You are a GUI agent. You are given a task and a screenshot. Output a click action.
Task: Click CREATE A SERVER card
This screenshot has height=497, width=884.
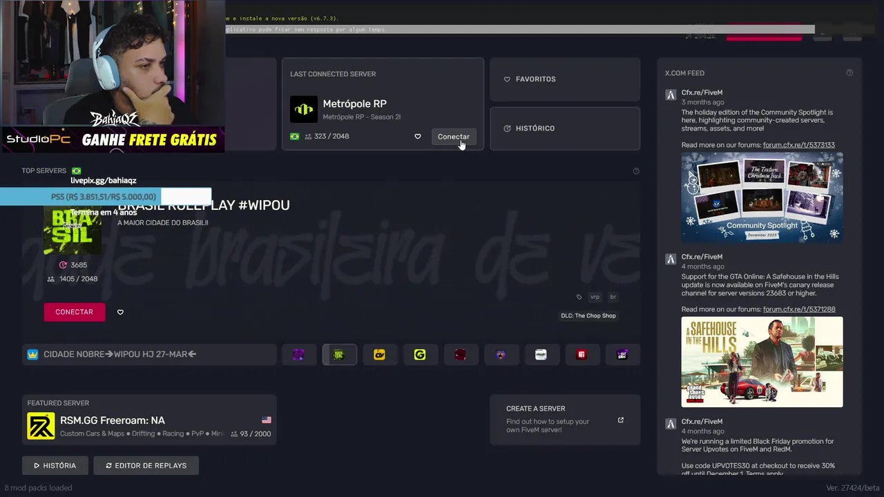tap(565, 420)
